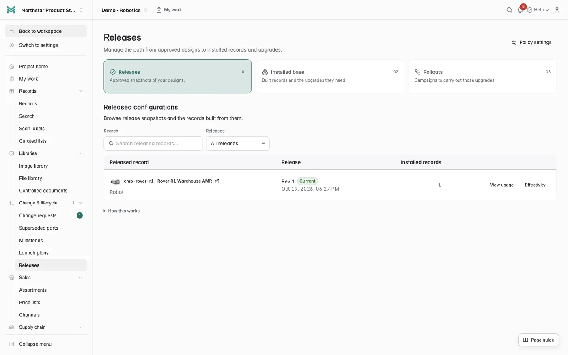Open the Help dropdown menu
Image resolution: width=568 pixels, height=355 pixels.
(x=538, y=10)
